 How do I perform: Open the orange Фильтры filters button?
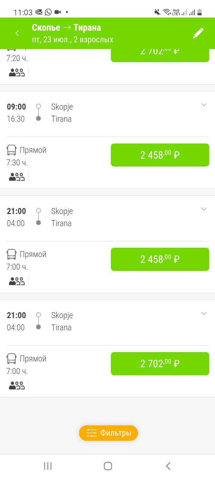109,433
